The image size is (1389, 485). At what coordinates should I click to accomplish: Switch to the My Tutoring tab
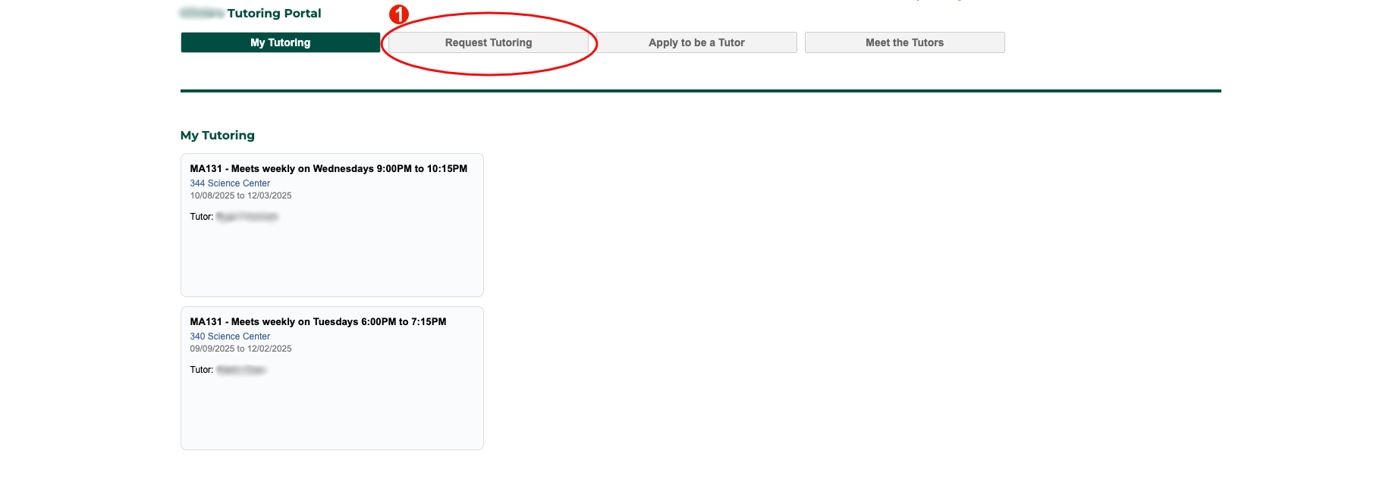point(280,42)
